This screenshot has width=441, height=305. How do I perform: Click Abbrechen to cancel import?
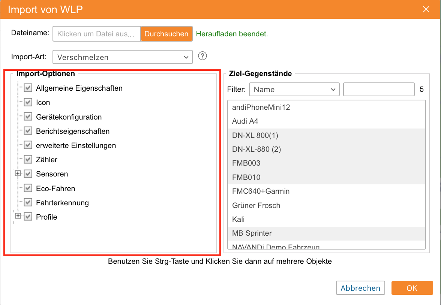click(x=360, y=288)
